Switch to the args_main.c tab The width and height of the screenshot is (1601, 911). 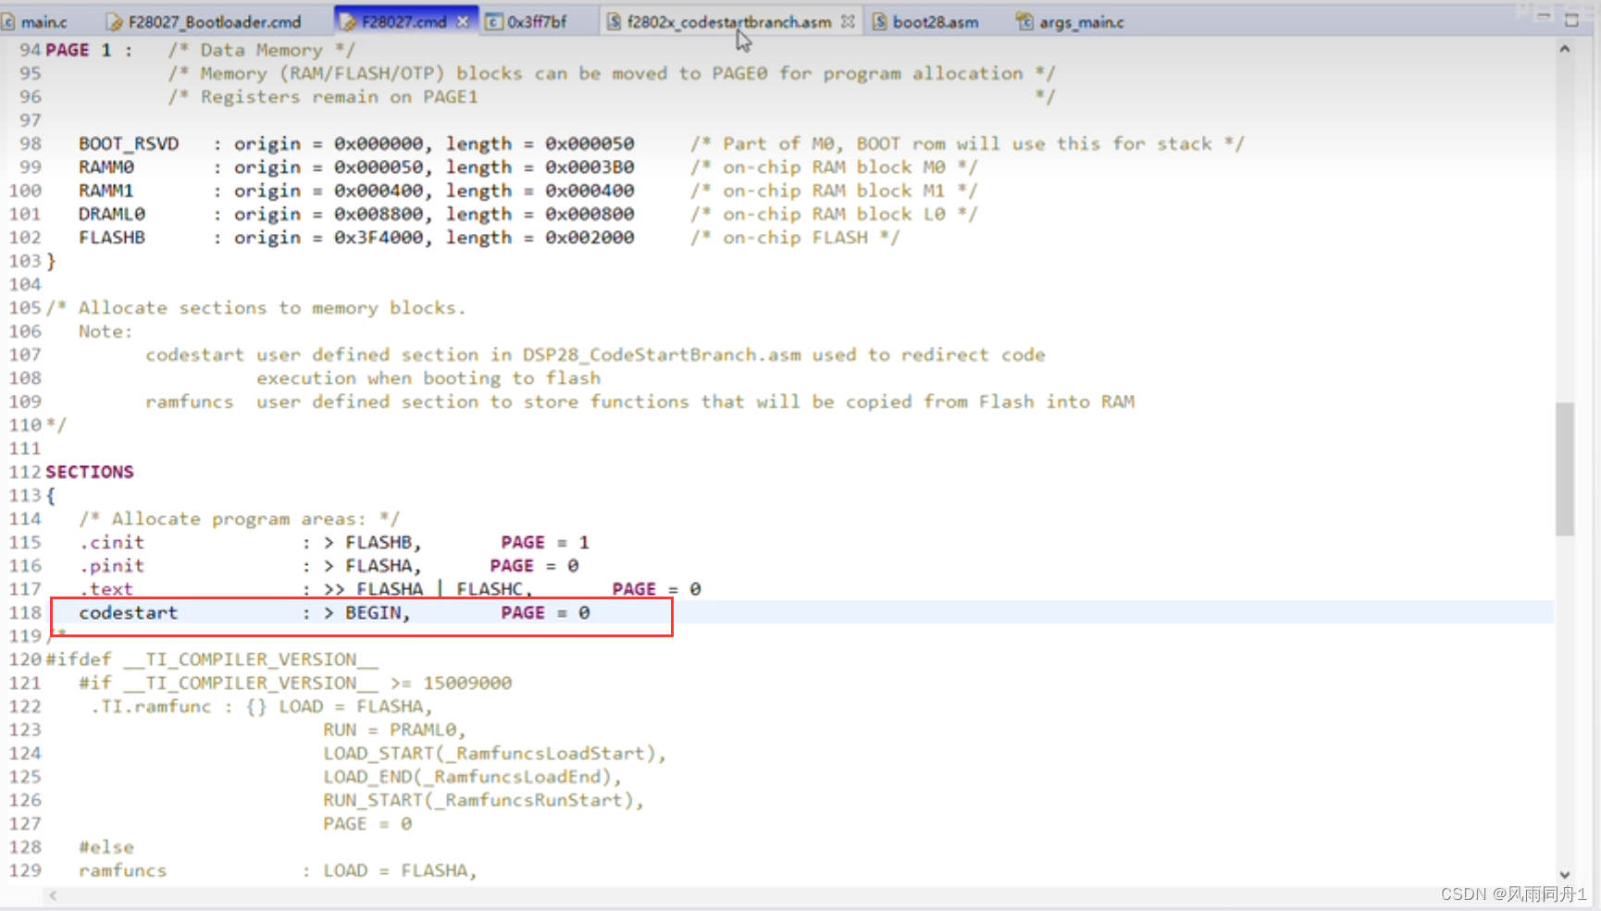pyautogui.click(x=1070, y=21)
